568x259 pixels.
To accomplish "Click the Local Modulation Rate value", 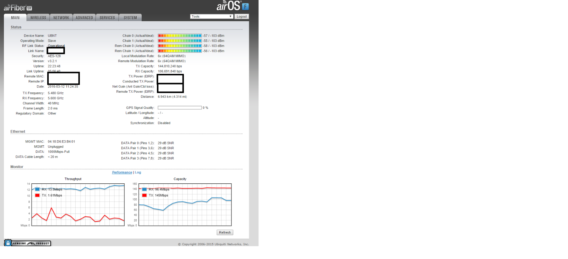I will [172, 56].
